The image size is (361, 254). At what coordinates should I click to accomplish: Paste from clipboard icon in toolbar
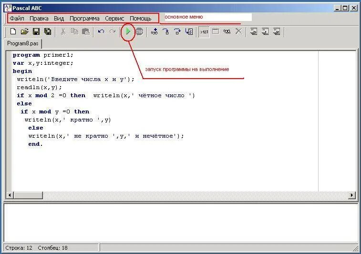click(x=86, y=31)
